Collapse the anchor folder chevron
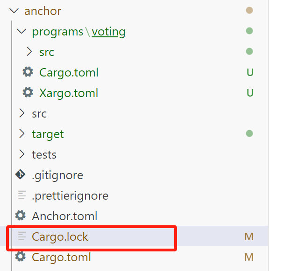Viewport: 291px width, 271px height. (x=14, y=11)
